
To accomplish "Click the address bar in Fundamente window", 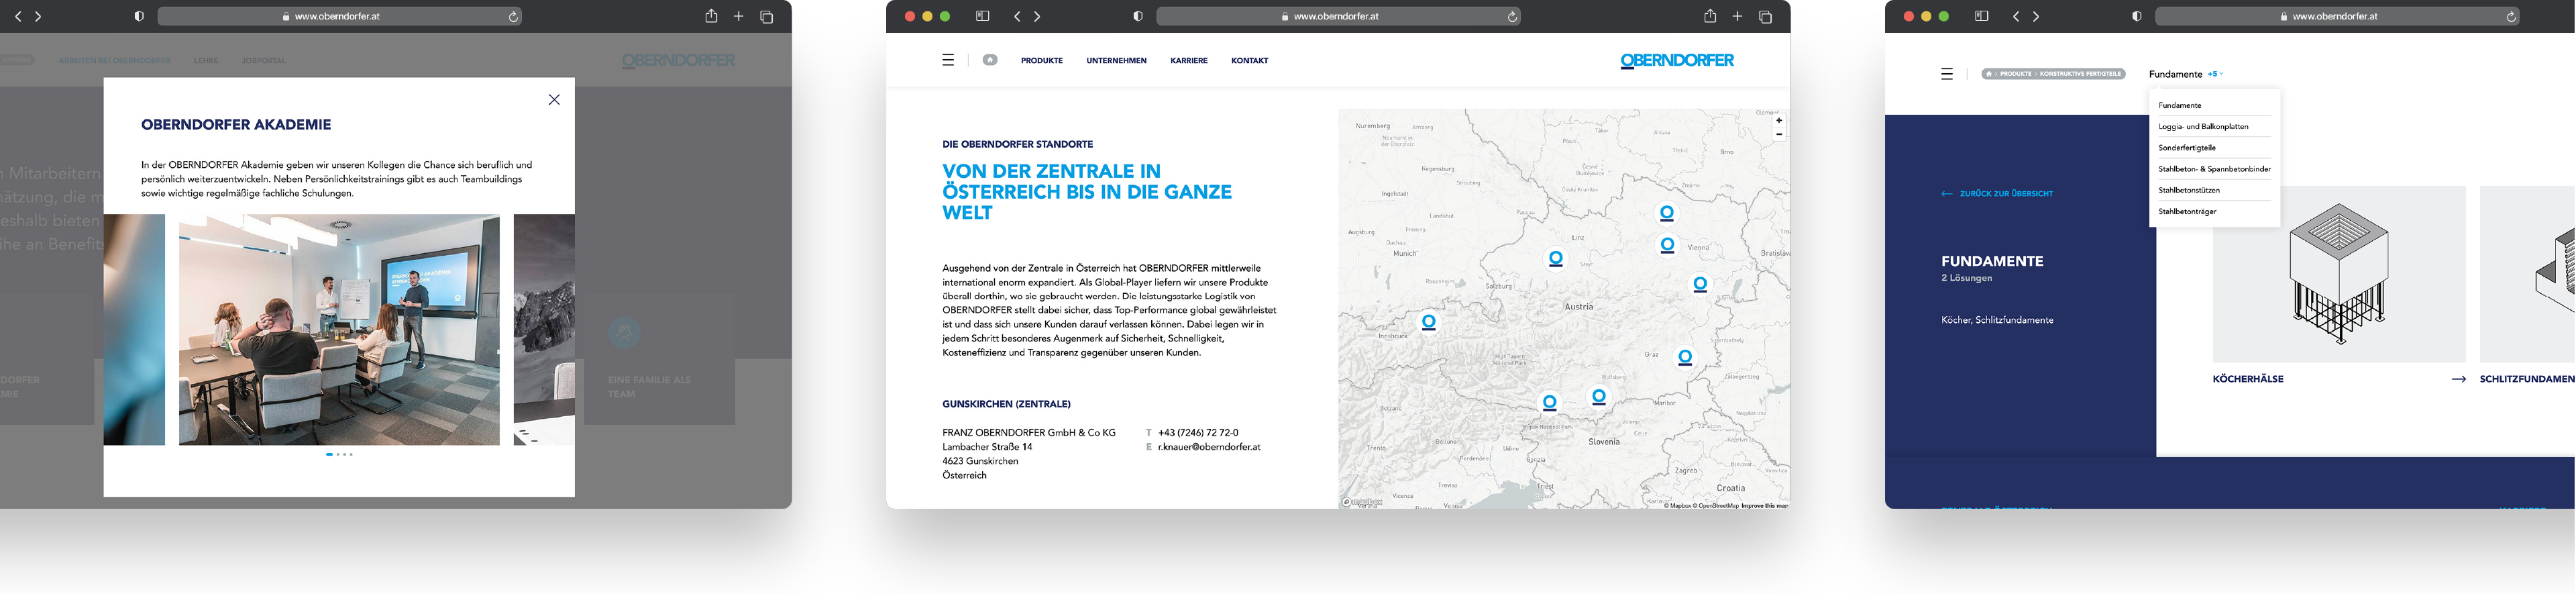I will click(x=2337, y=17).
